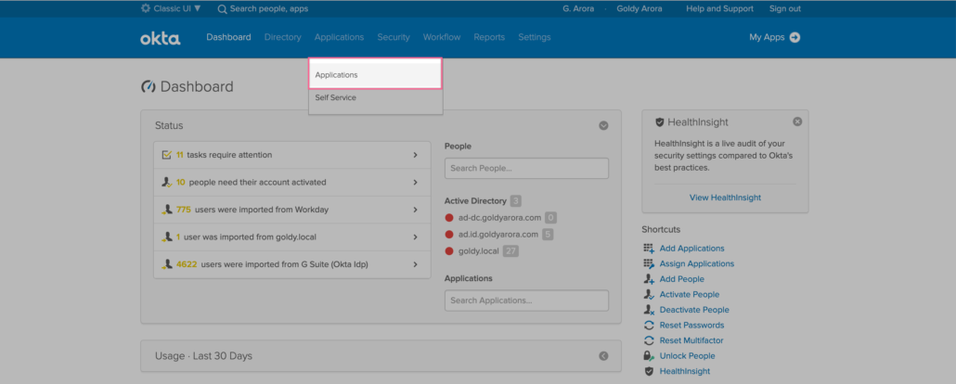This screenshot has height=384, width=956.
Task: Click the Assign Applications icon
Action: pos(649,264)
